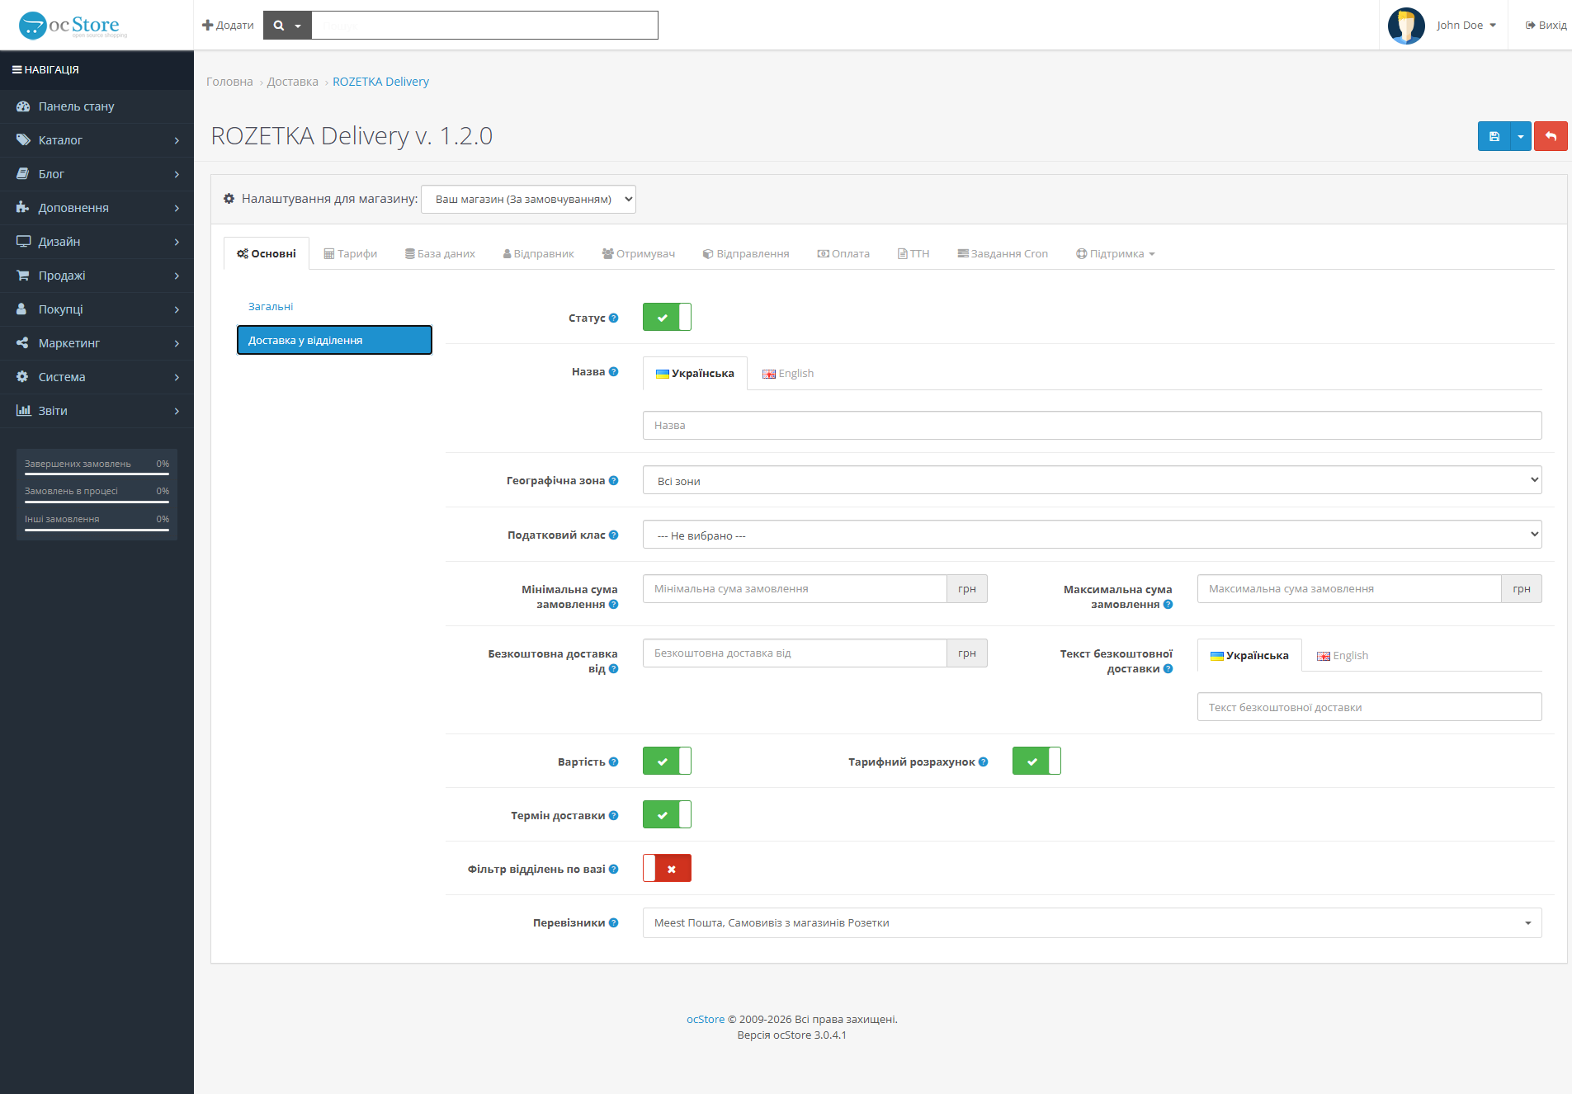Click Безкоштовна доставка від input
The height and width of the screenshot is (1094, 1572).
pyautogui.click(x=795, y=653)
